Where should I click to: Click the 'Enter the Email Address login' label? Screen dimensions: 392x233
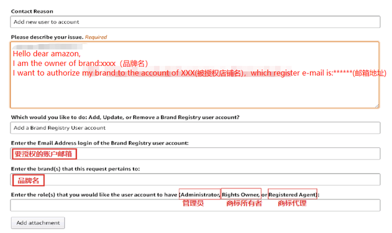click(x=100, y=143)
